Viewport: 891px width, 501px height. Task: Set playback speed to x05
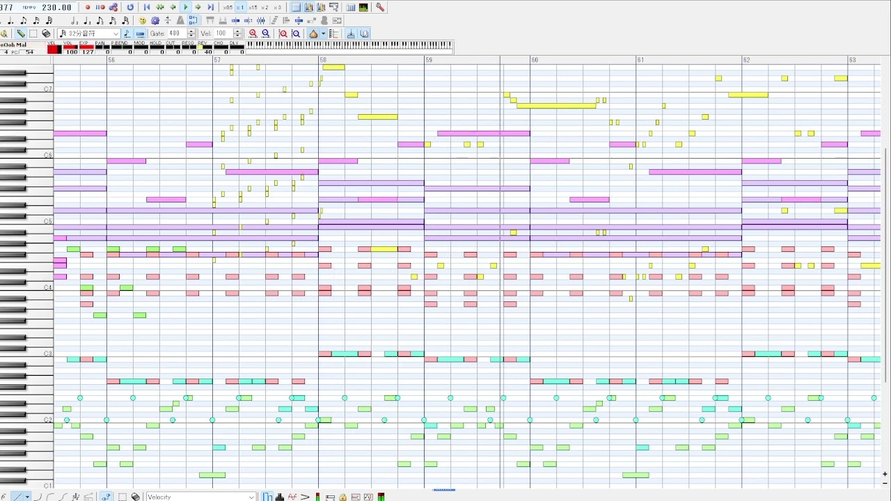click(228, 7)
